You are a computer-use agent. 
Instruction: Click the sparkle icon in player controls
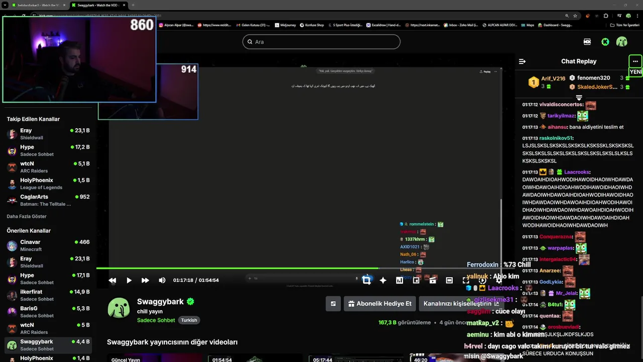(383, 280)
